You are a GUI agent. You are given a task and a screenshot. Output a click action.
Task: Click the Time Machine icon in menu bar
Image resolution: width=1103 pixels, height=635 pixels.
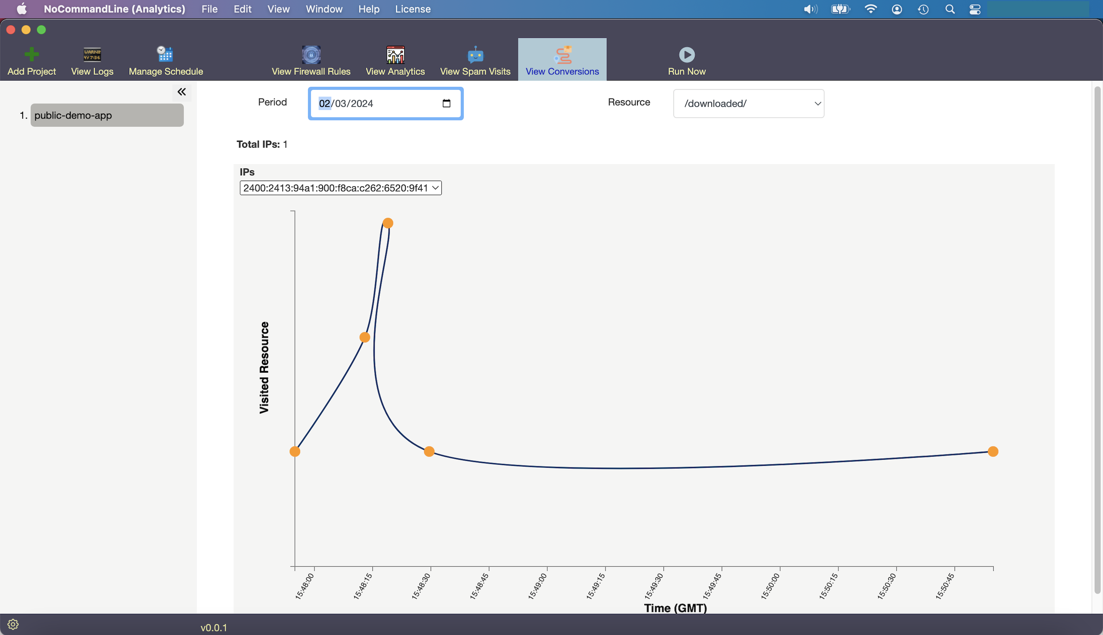click(923, 9)
